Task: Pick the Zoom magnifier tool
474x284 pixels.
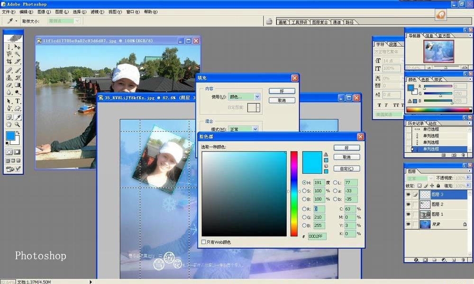Action: point(18,124)
